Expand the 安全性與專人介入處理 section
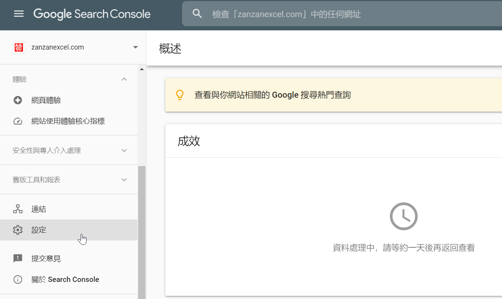This screenshot has height=299, width=502. pos(124,150)
